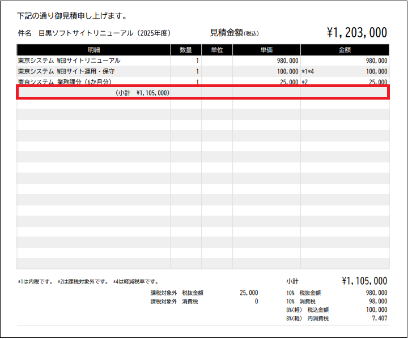Click the 見積金額(税込) label

click(235, 33)
